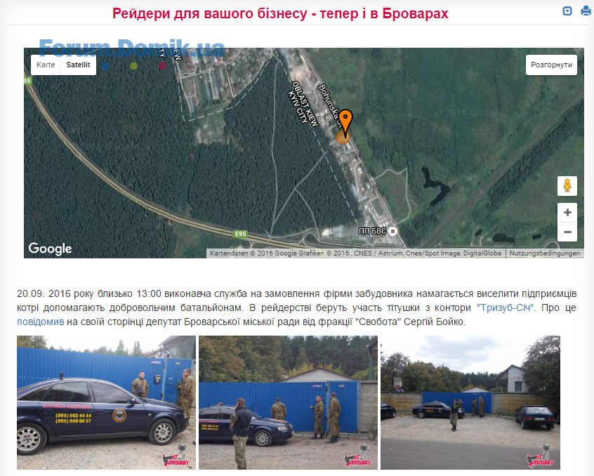The height and width of the screenshot is (476, 594).
Task: Zoom in with the plus button
Action: click(567, 213)
